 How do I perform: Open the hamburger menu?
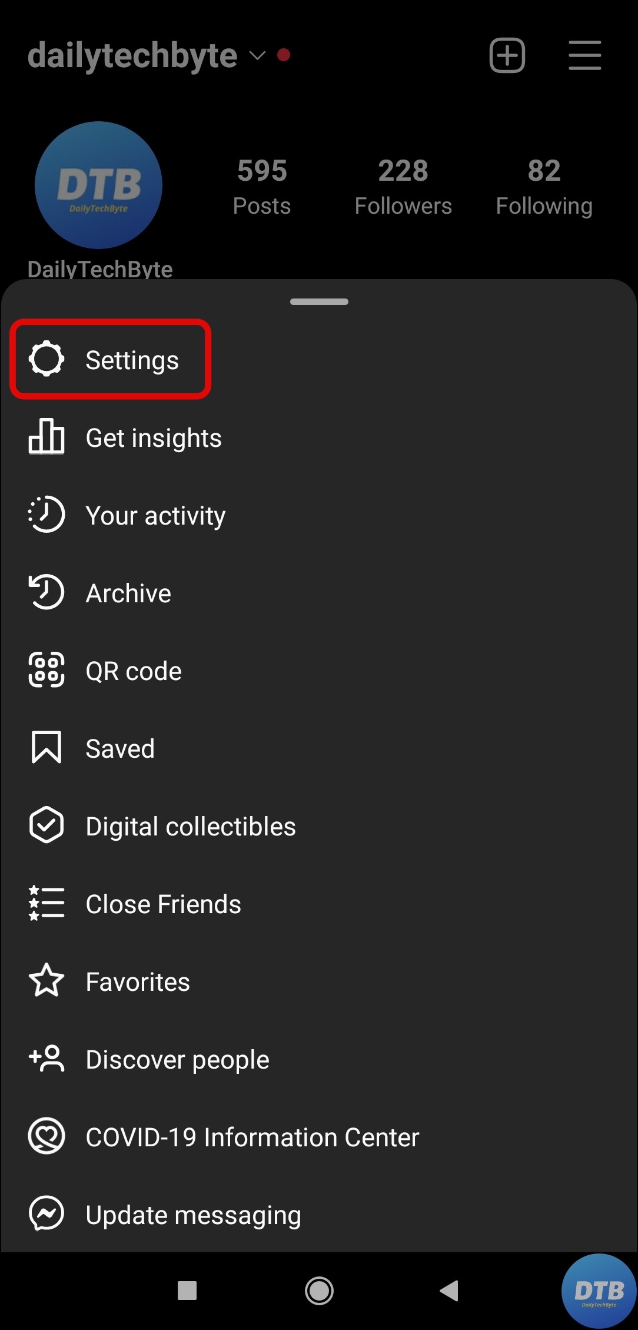click(584, 55)
